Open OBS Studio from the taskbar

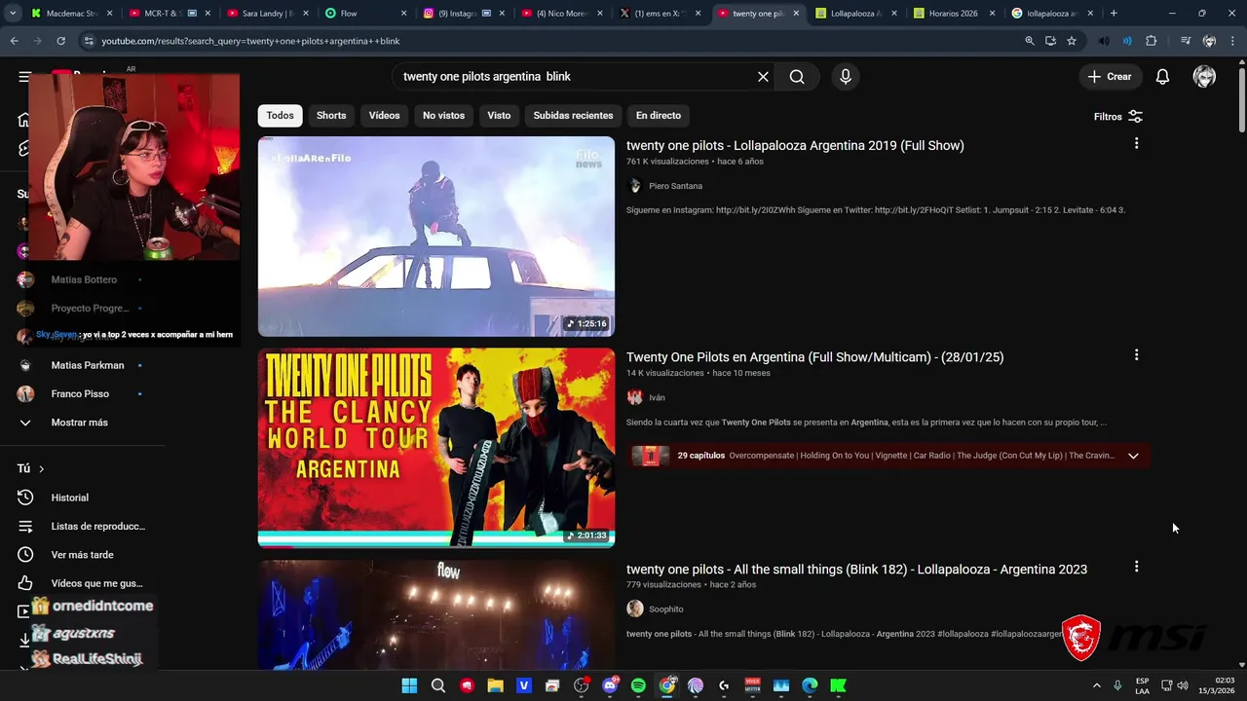pyautogui.click(x=582, y=685)
